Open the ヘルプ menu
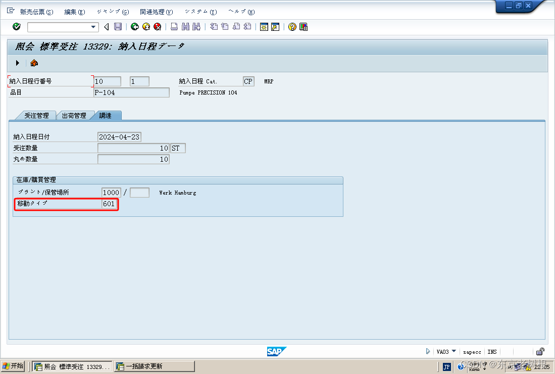 click(x=241, y=12)
